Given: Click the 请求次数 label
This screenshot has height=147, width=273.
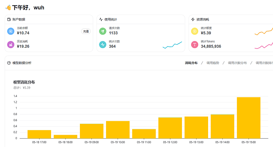Looking at the screenshot, I should 114,28.
